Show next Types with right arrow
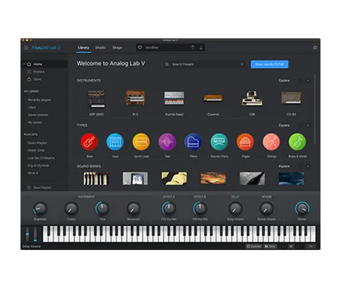The image size is (341, 289). click(308, 126)
